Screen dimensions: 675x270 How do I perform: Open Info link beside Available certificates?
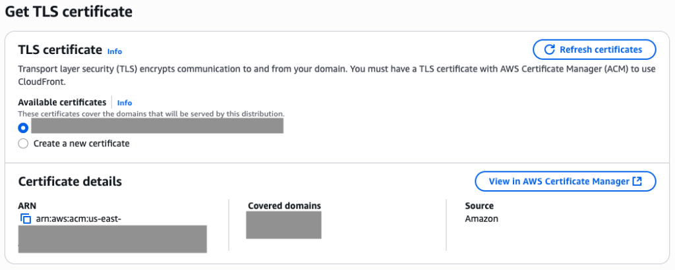[x=125, y=103]
